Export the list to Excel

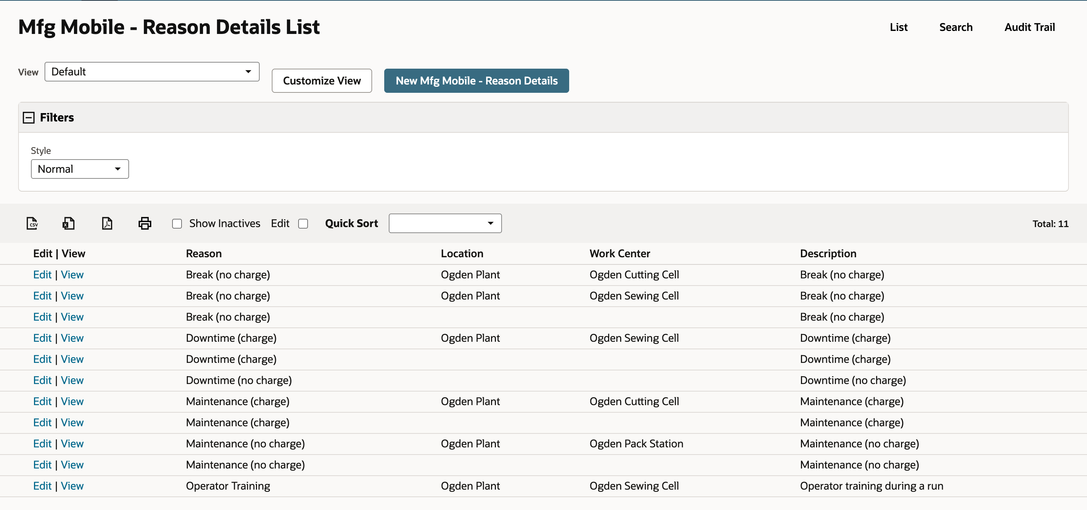68,223
